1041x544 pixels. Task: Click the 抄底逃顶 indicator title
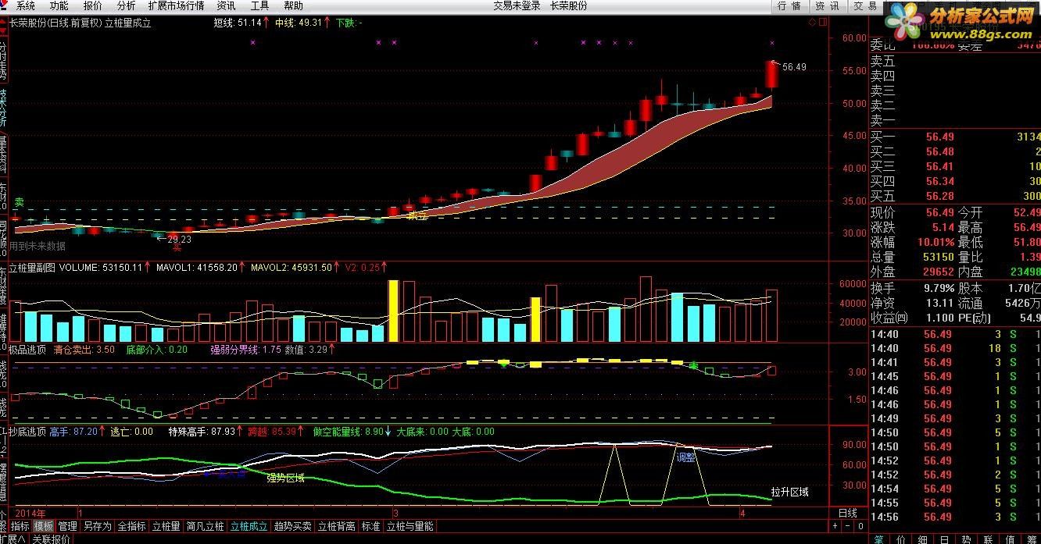pos(27,432)
